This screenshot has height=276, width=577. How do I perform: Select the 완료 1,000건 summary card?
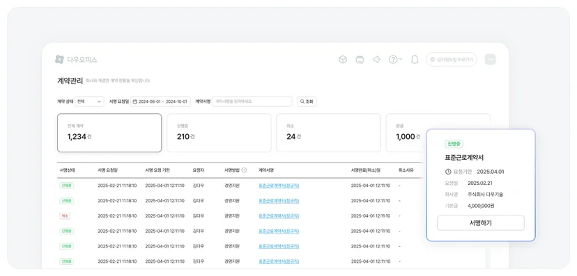point(406,133)
